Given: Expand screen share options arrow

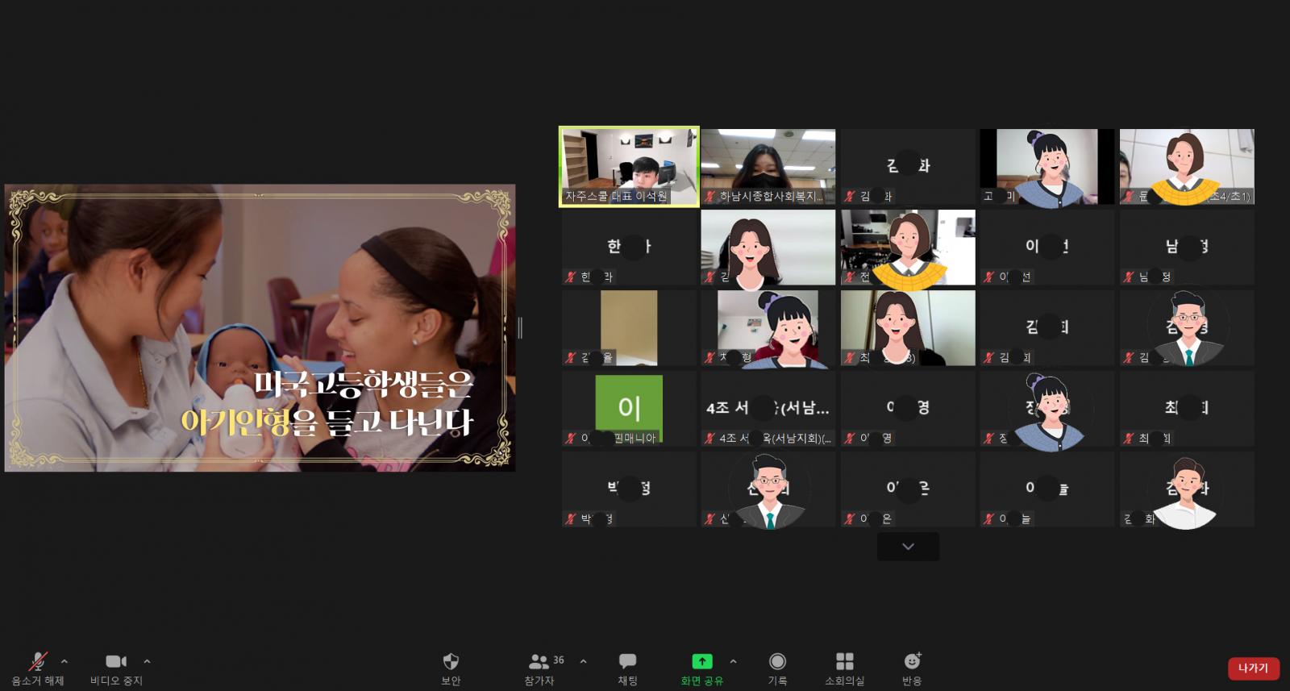Looking at the screenshot, I should click(733, 661).
